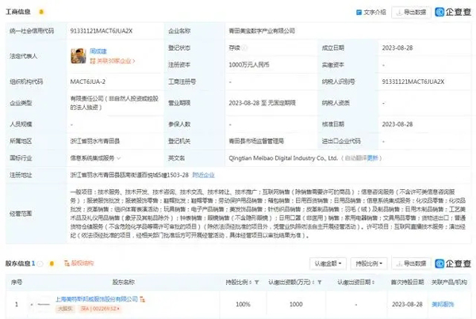Select the 核准日期 value 2023-08-28
Screen dimensions: 476x319
[x=397, y=124]
